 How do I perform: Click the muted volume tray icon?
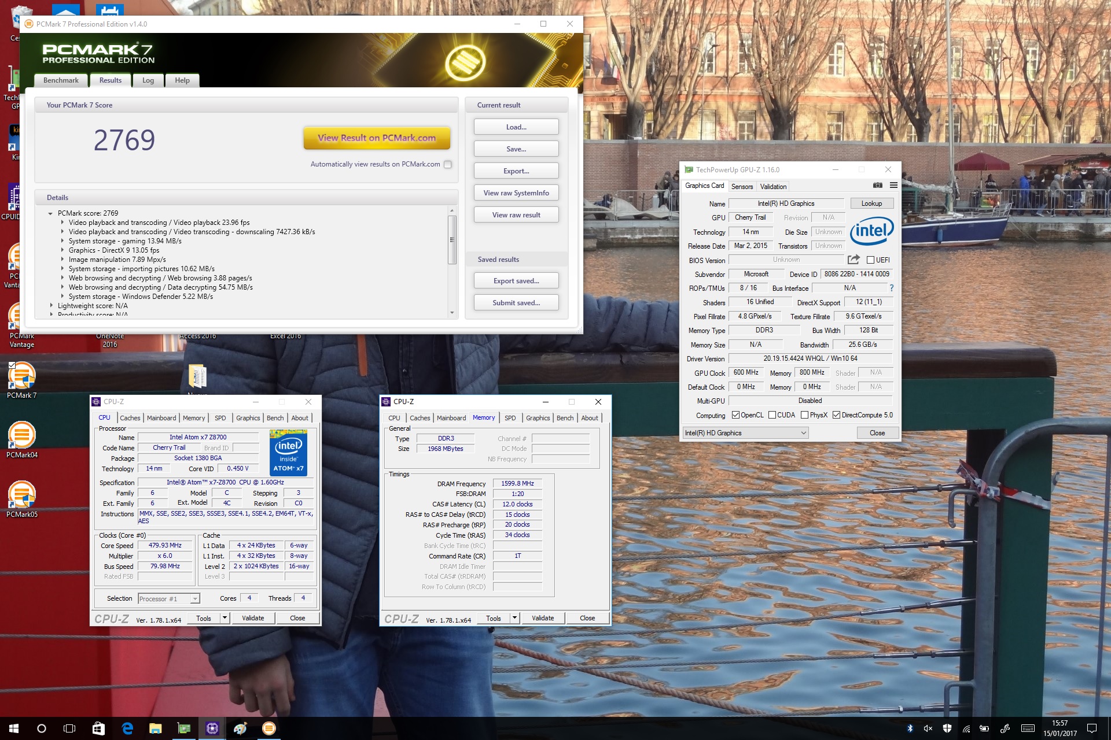(x=928, y=728)
